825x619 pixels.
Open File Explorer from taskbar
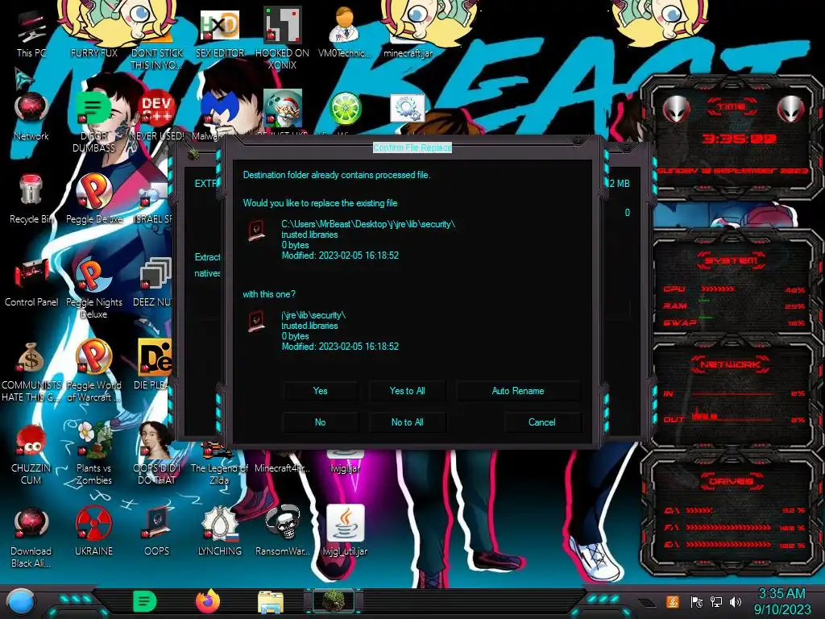pos(271,603)
